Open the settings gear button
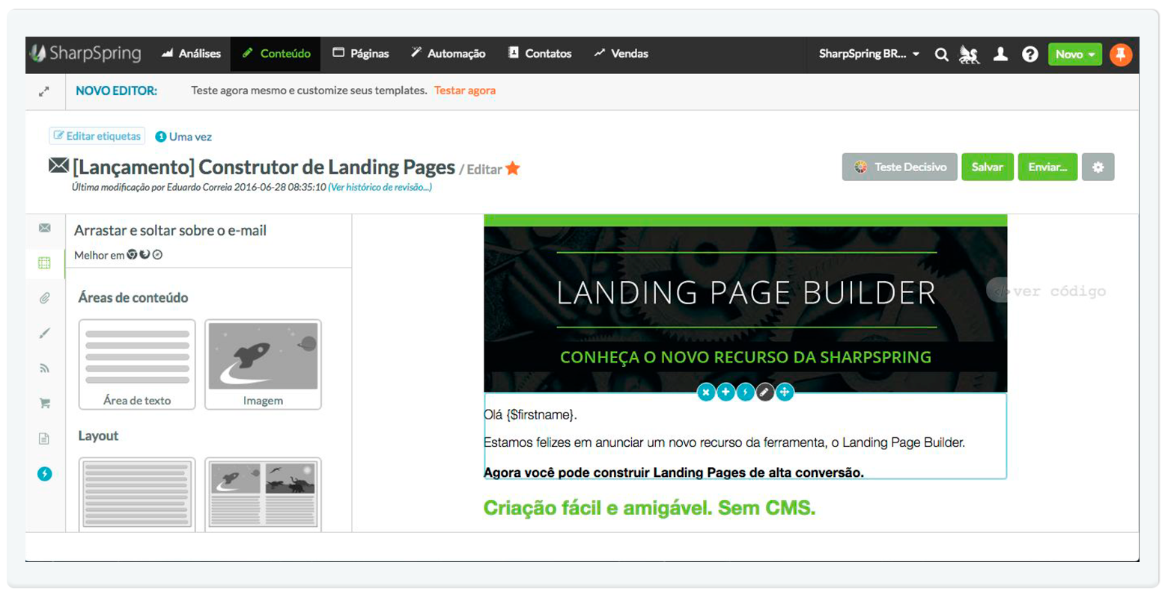The height and width of the screenshot is (598, 1165). pos(1098,167)
